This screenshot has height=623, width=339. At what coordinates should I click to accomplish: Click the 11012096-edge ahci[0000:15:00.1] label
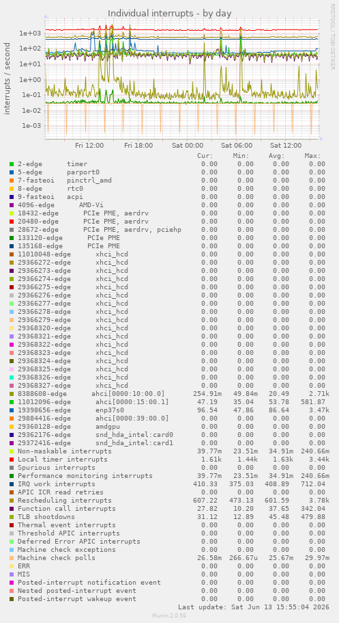[x=93, y=402]
